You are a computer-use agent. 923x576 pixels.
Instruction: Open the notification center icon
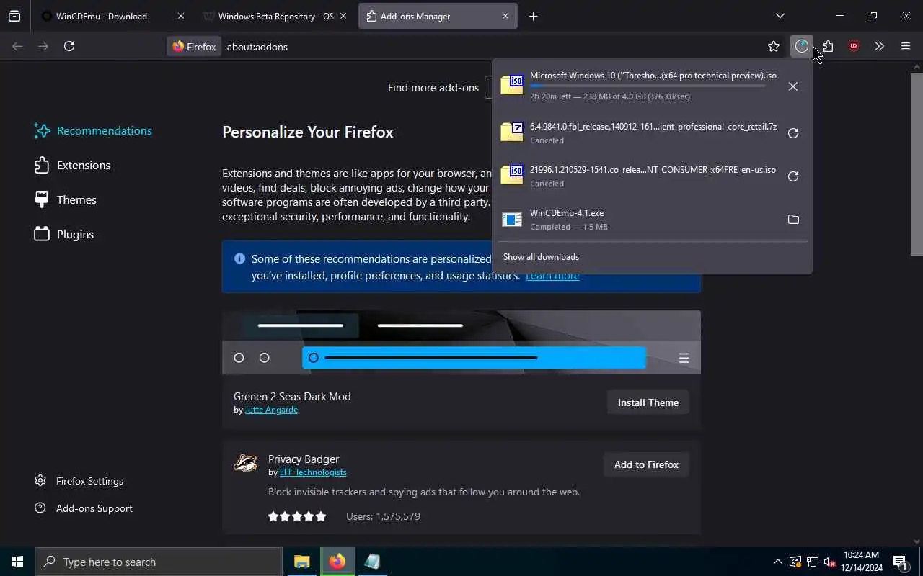click(x=899, y=562)
